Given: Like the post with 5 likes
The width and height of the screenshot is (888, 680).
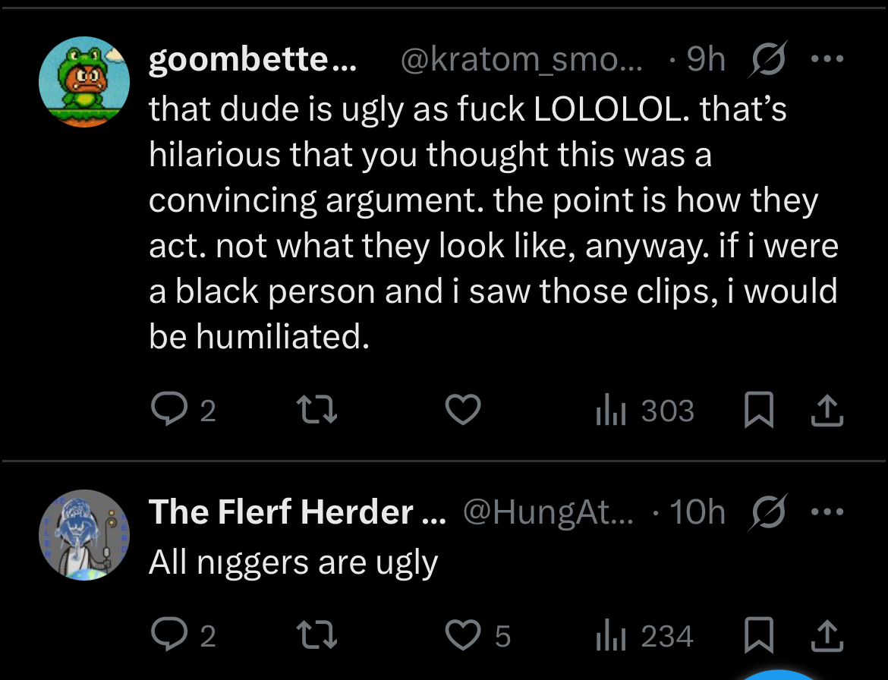Looking at the screenshot, I should 462,636.
